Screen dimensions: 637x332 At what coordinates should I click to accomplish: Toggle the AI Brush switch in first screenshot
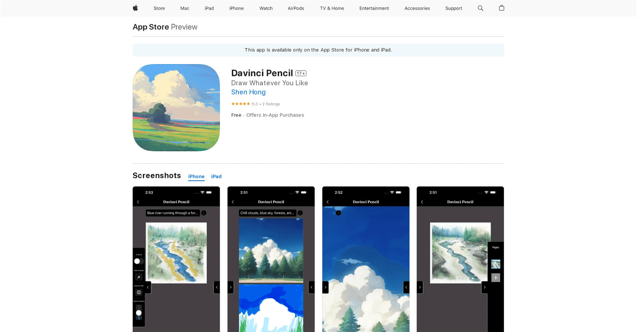(x=139, y=261)
